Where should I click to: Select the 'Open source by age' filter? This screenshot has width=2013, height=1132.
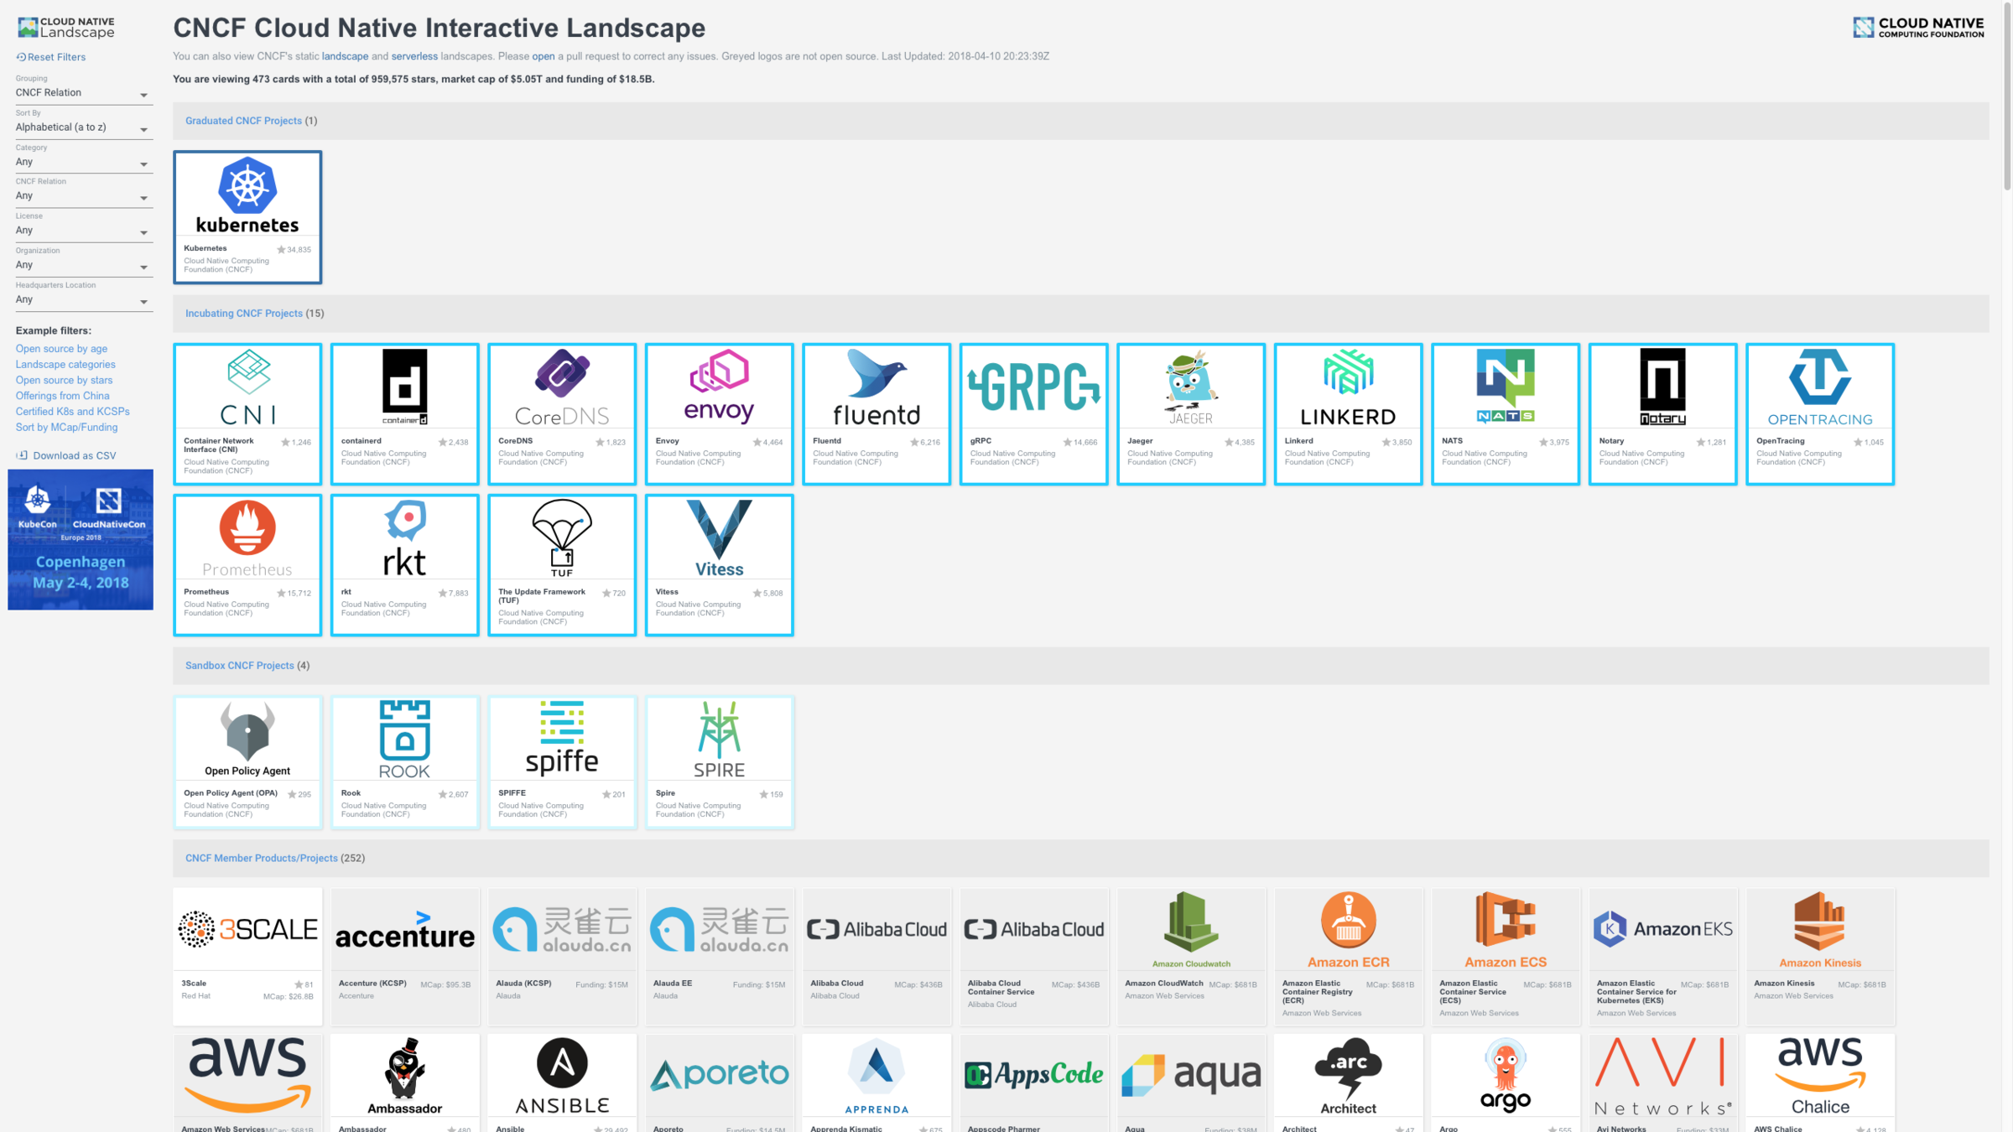61,349
